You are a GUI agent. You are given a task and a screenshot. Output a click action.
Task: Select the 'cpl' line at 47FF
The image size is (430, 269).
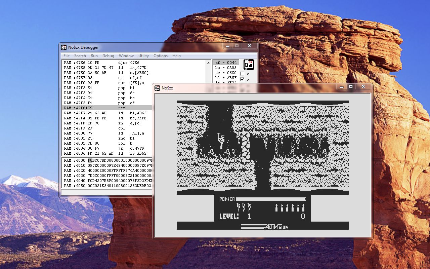coord(107,128)
